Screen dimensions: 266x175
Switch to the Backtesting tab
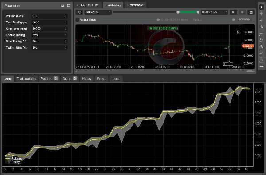pyautogui.click(x=113, y=5)
